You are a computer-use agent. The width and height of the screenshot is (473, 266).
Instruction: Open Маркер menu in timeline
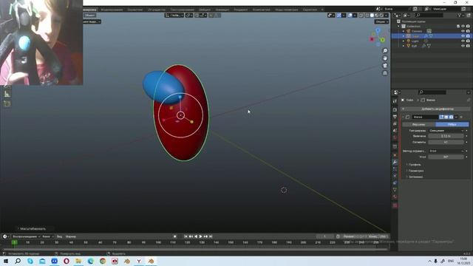(x=71, y=236)
